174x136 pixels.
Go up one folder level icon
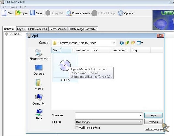(x=127, y=43)
